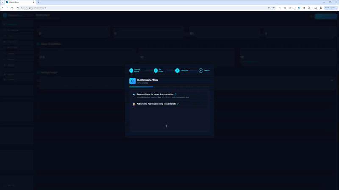Click the status icon after Researching niche trends

[x=175, y=94]
